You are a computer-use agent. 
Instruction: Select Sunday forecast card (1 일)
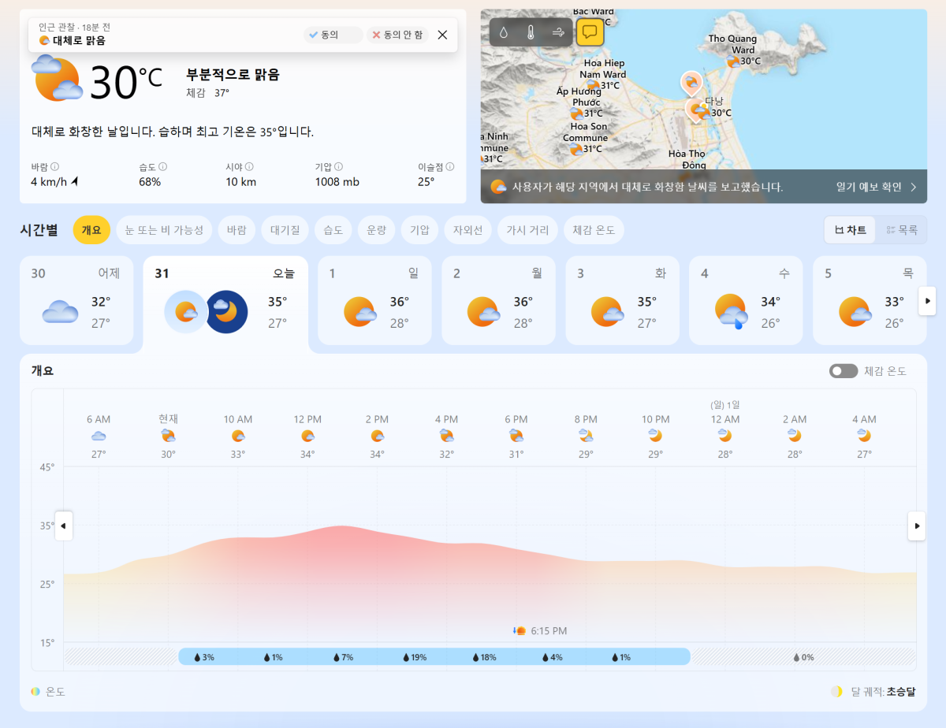tap(374, 300)
